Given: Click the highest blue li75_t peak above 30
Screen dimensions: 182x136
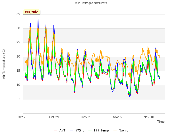Looking at the screenshot, I should [x=38, y=19].
